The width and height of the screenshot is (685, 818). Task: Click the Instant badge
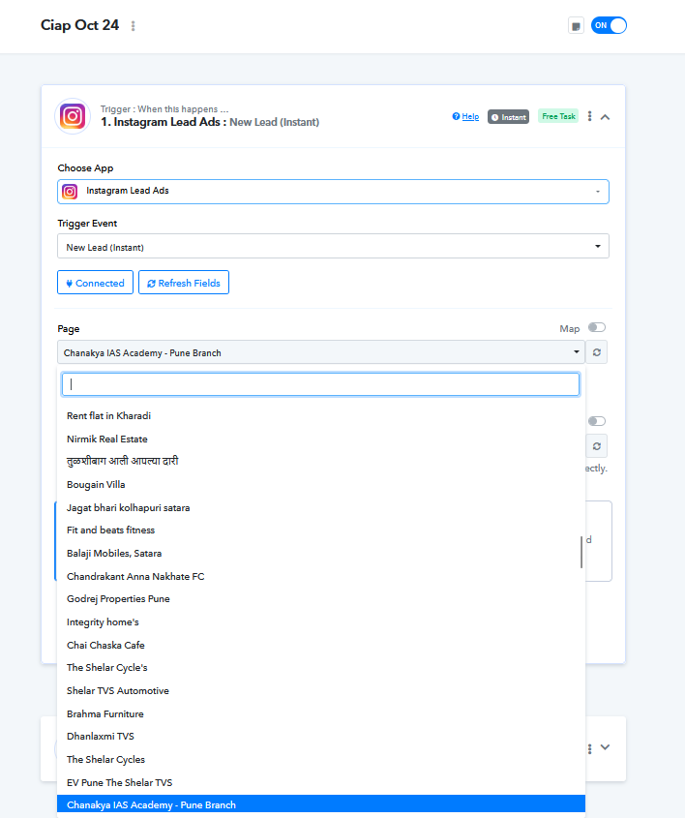click(x=508, y=117)
